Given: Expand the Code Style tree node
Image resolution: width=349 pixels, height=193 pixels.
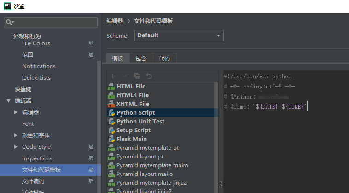Looking at the screenshot, I should (x=16, y=147).
